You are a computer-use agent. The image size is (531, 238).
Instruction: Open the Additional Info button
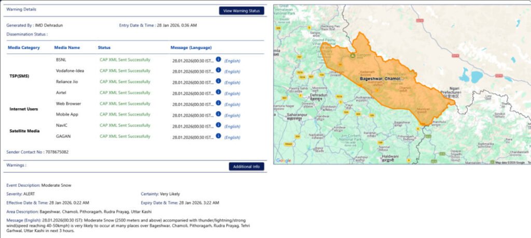(246, 167)
